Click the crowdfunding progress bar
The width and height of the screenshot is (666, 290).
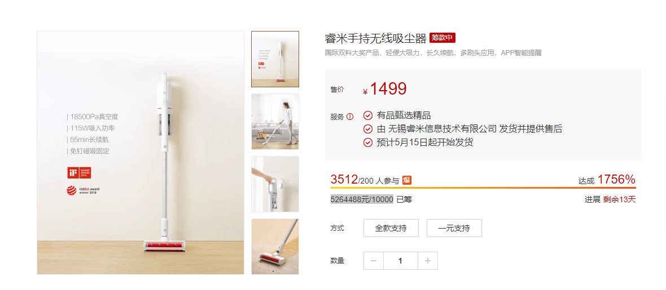483,188
